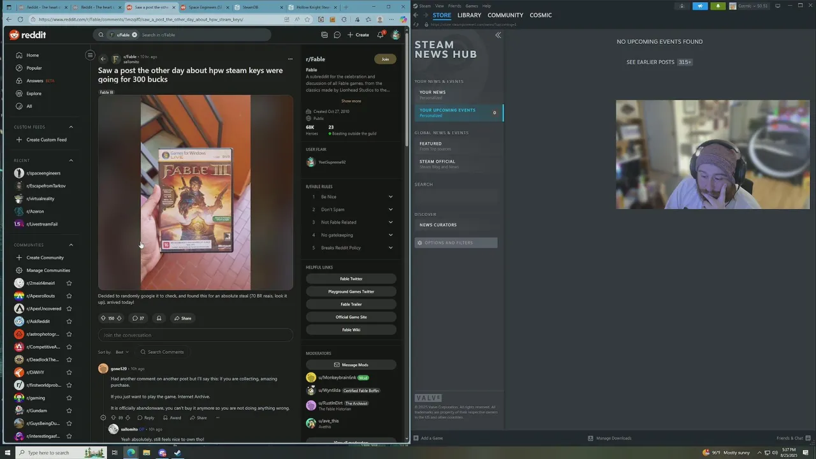
Task: Open Steam announcements megaphone button
Action: (700, 6)
